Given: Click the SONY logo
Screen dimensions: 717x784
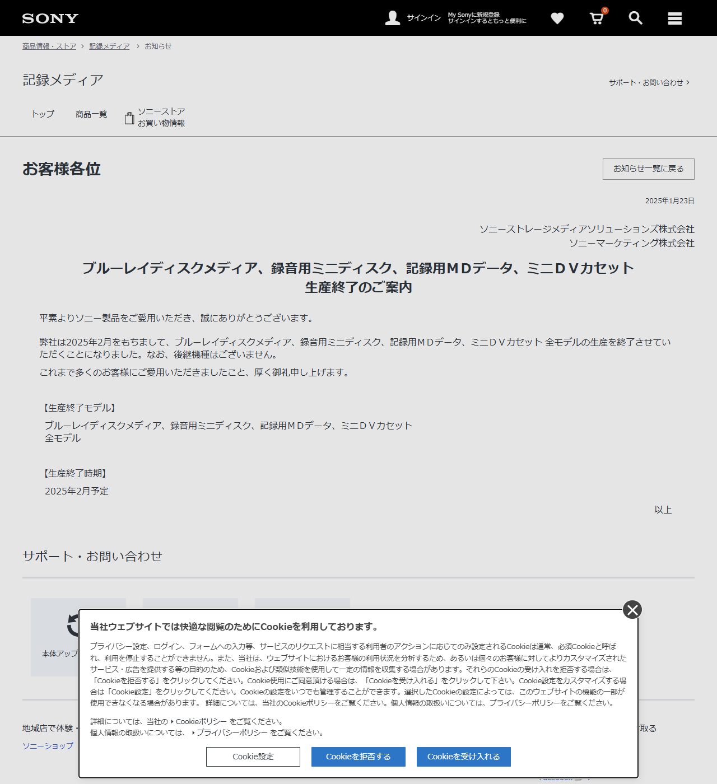Looking at the screenshot, I should 50,18.
